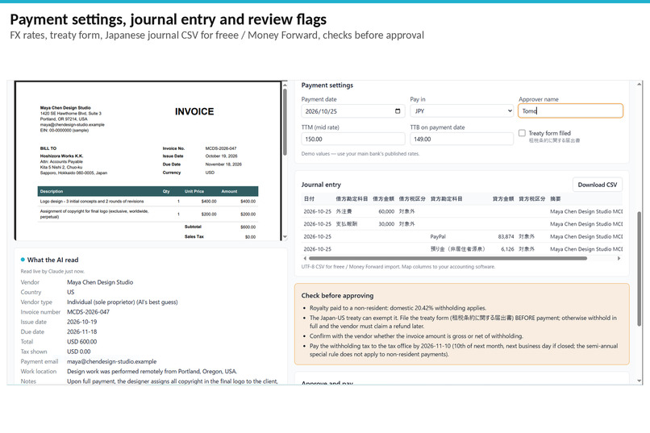Click the journal table right scroll arrow
The height and width of the screenshot is (433, 650).
[x=619, y=258]
